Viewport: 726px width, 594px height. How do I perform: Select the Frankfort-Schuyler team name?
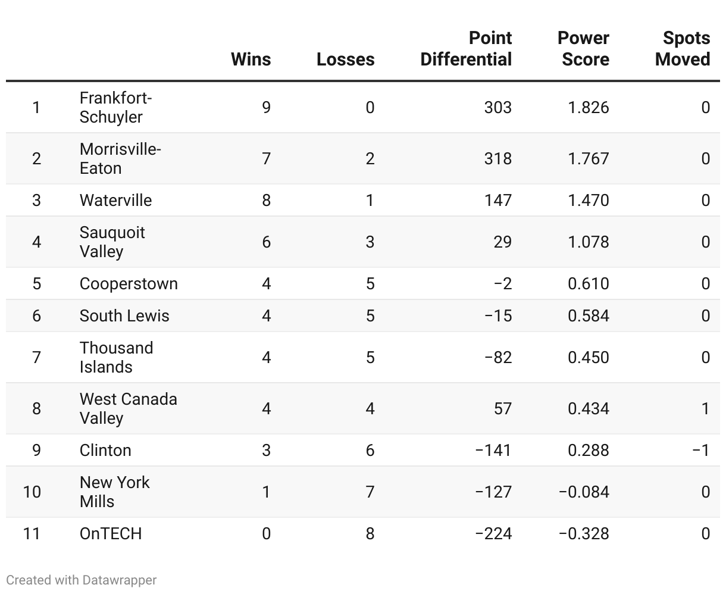coord(115,107)
